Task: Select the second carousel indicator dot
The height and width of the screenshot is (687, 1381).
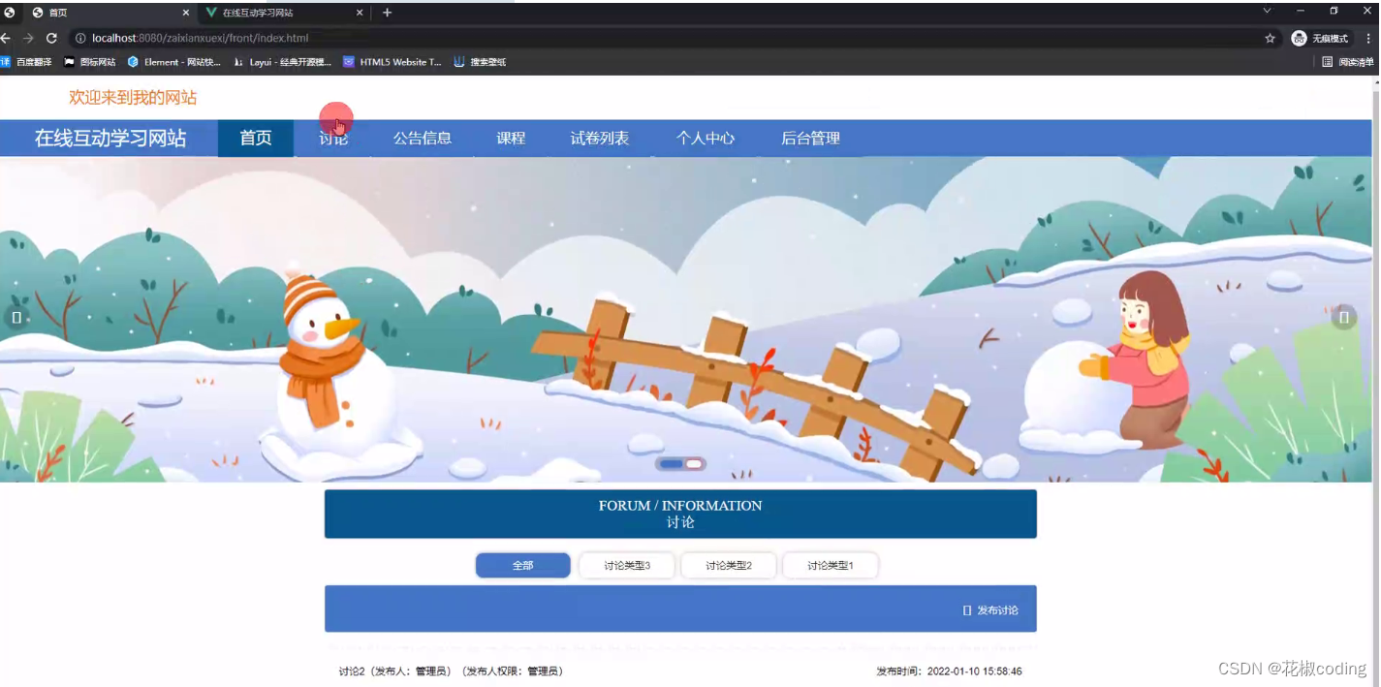Action: pyautogui.click(x=692, y=463)
